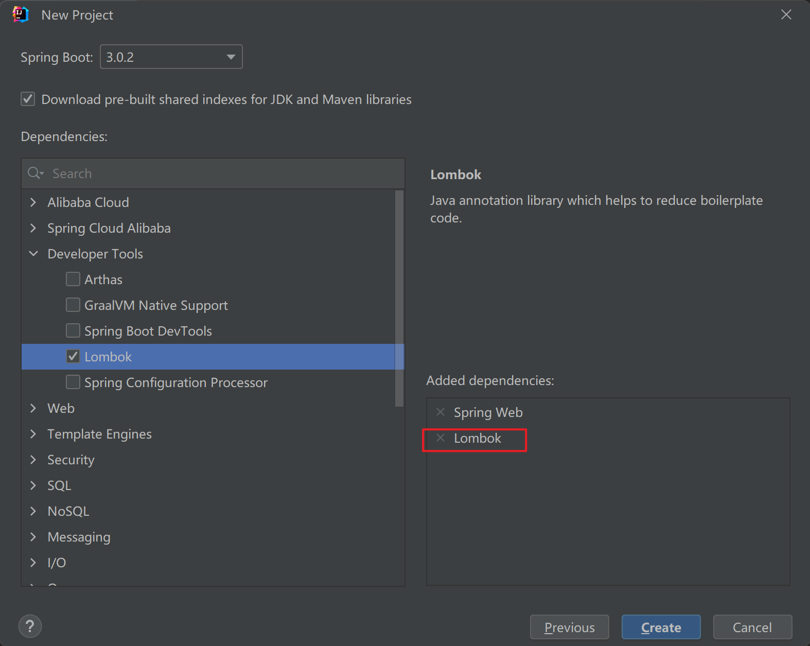Select the Web tree label
The width and height of the screenshot is (810, 646).
pyautogui.click(x=61, y=408)
